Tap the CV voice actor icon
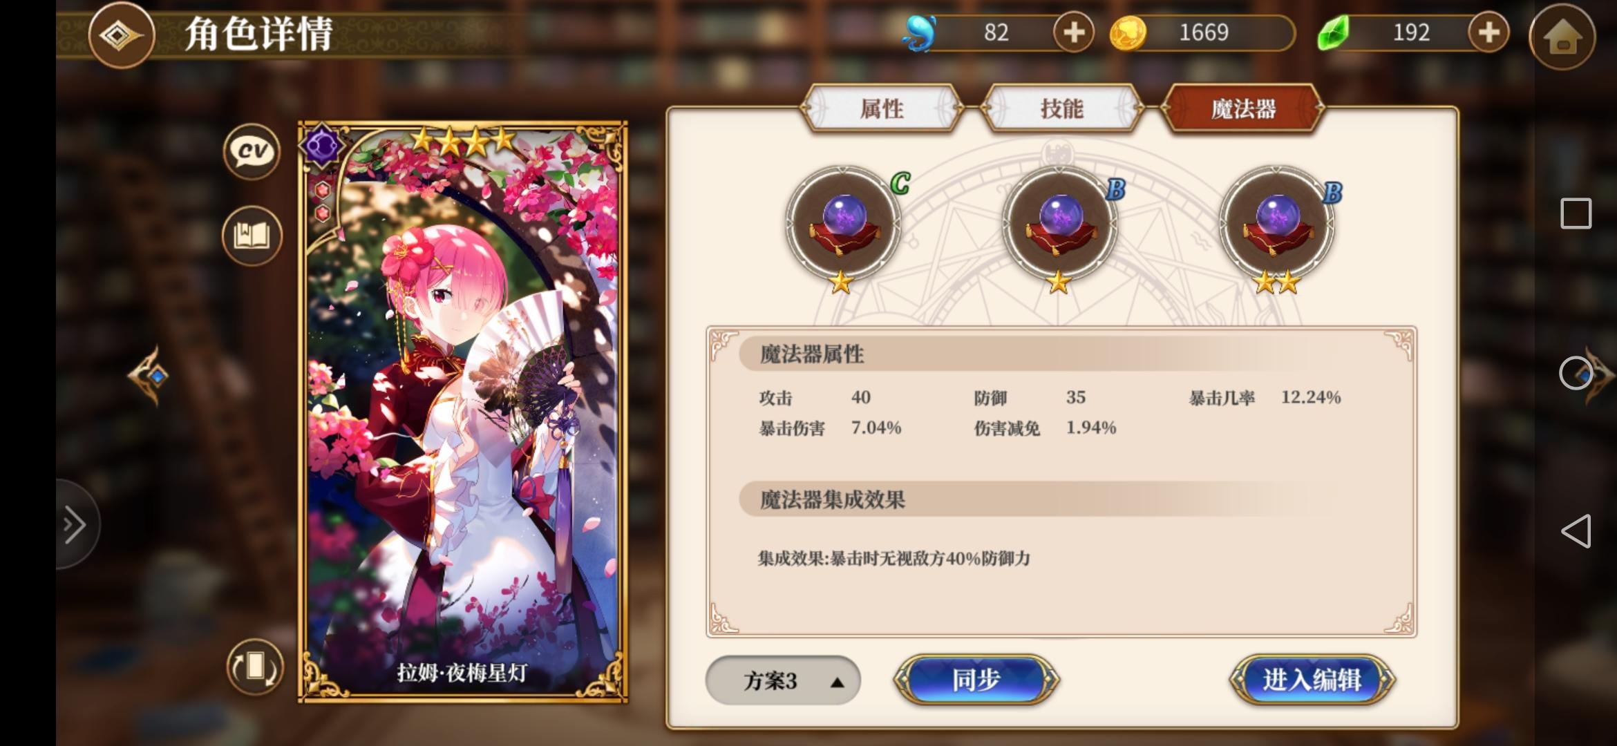Viewport: 1617px width, 746px height. click(x=252, y=152)
